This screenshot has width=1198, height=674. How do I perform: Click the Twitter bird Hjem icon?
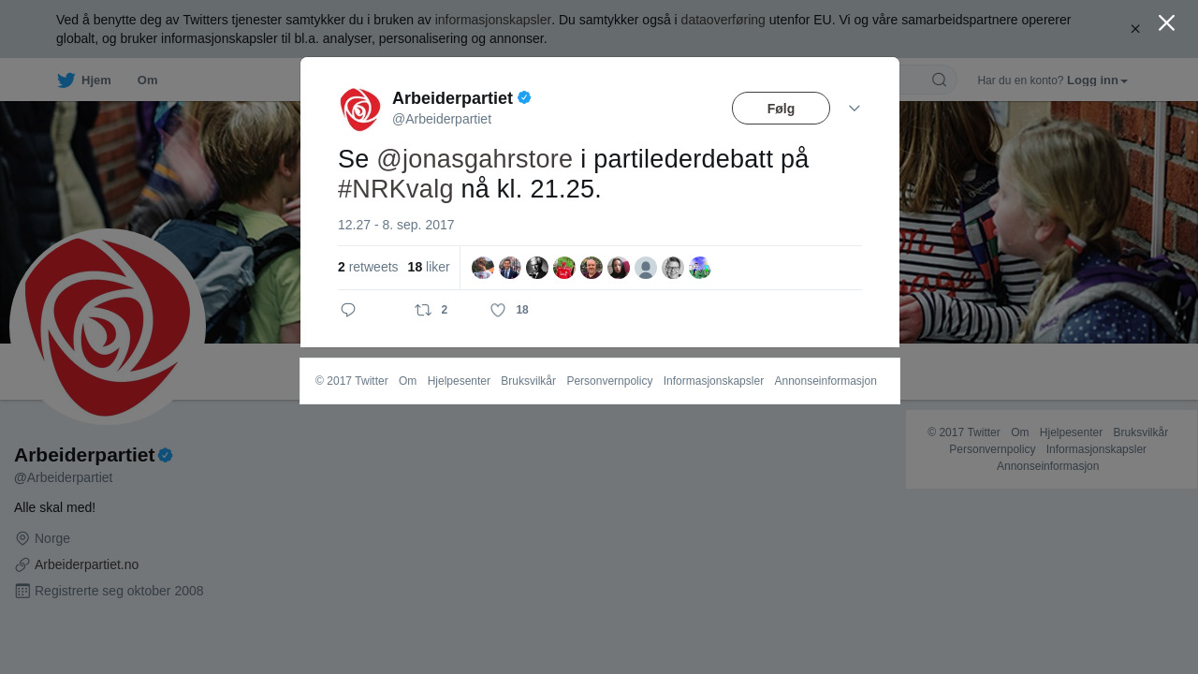pos(66,81)
